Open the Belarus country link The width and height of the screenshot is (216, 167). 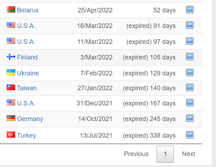click(28, 10)
